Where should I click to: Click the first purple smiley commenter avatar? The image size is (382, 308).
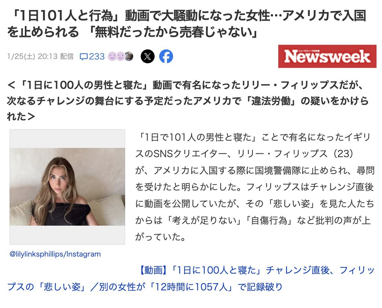pos(112,57)
